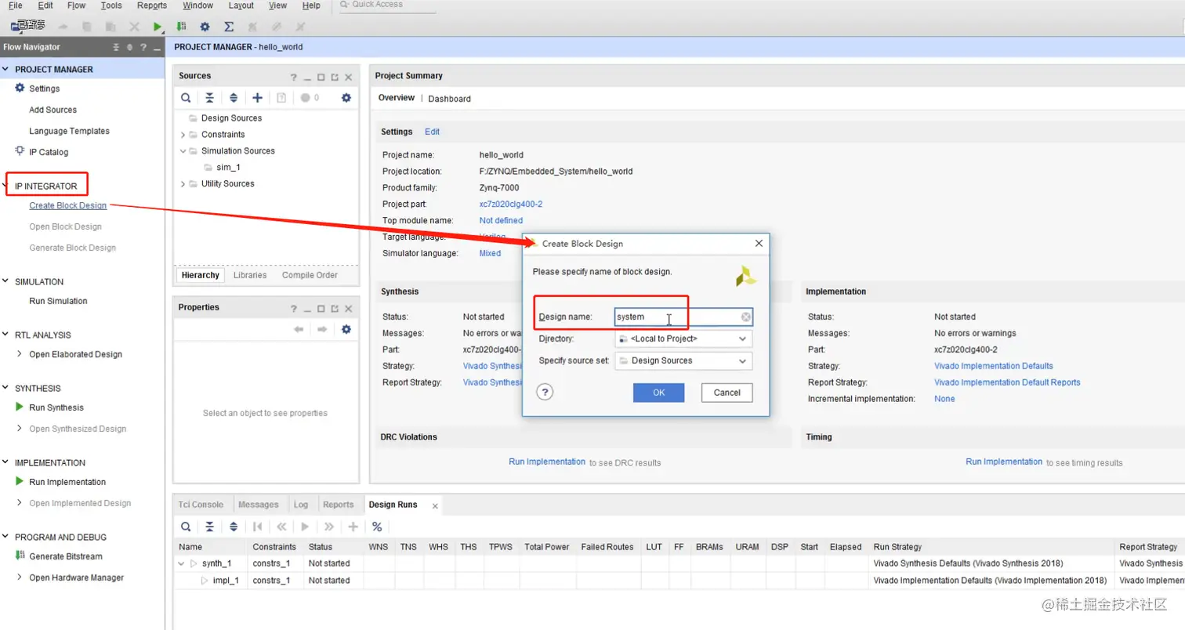Expand all in Sources panel toolbar
The width and height of the screenshot is (1185, 630).
(x=234, y=98)
